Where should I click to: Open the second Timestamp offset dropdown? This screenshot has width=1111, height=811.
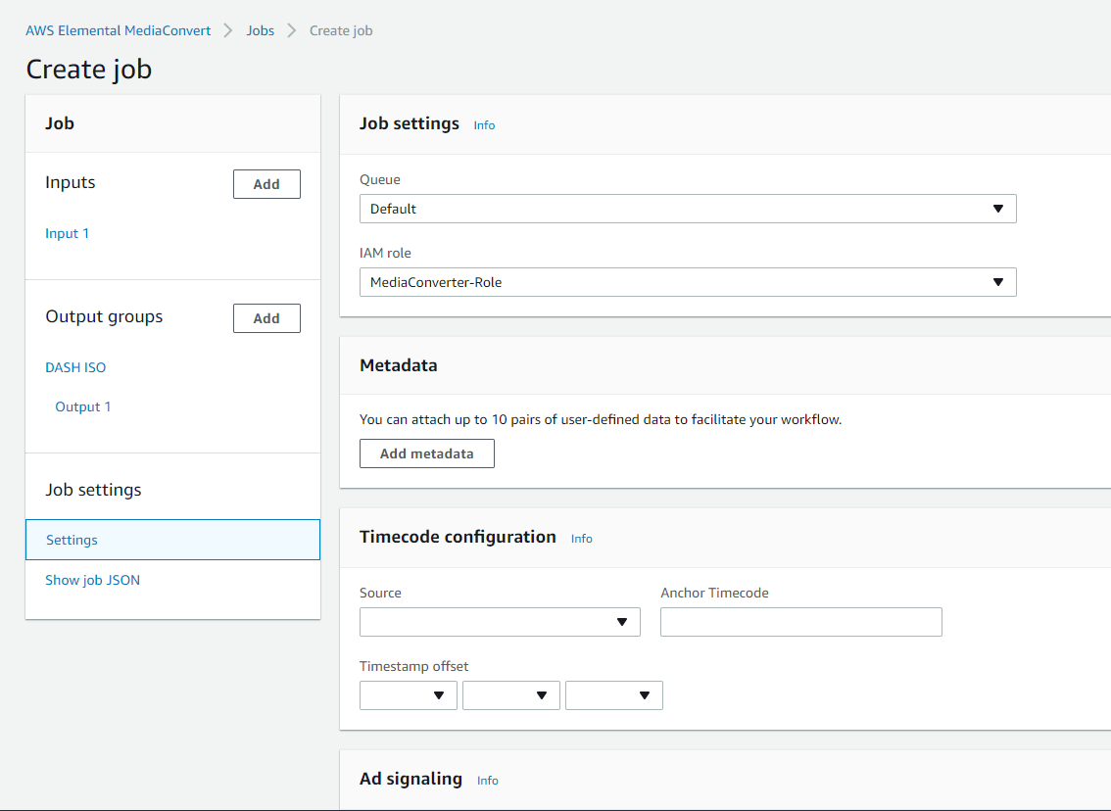tap(510, 695)
